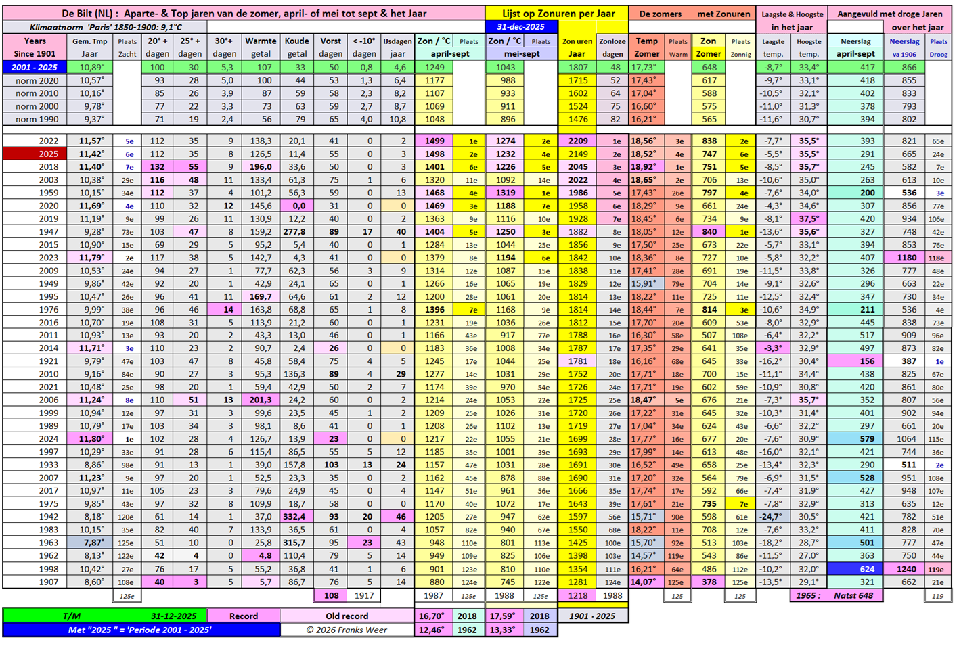Select the 'Warmte getal' column header
This screenshot has width=959, height=646.
[261, 47]
